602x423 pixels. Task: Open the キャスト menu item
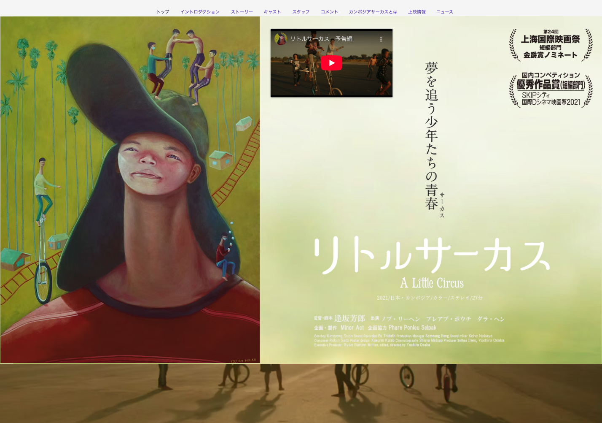click(x=272, y=12)
